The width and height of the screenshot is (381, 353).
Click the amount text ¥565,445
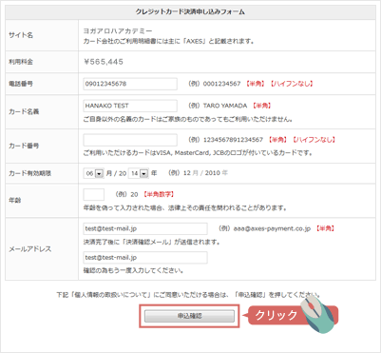(104, 62)
